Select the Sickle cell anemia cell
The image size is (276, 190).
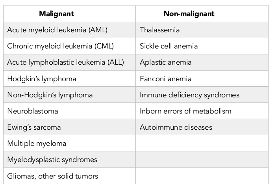click(169, 46)
